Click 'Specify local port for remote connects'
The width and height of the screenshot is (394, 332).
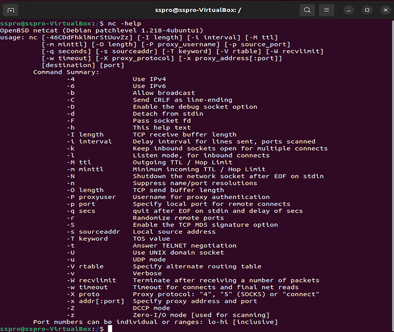[211, 204]
